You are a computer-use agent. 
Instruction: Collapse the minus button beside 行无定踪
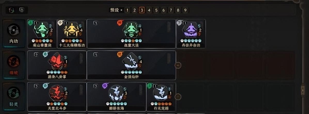[x=178, y=97]
